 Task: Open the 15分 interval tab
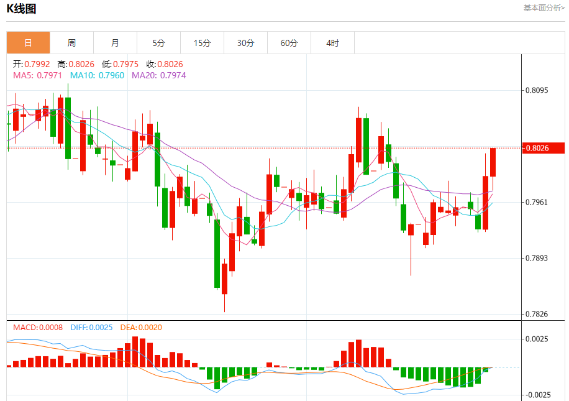[203, 43]
